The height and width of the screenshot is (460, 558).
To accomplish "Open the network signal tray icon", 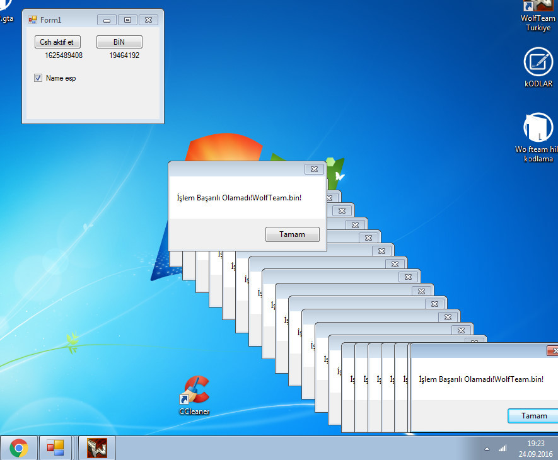I will tap(503, 448).
